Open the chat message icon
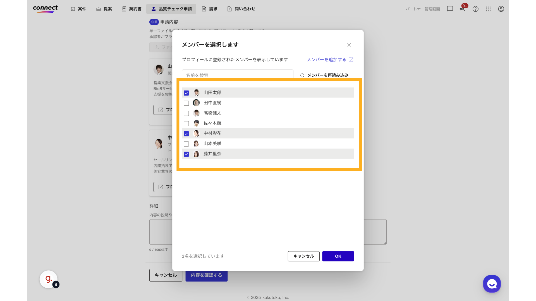Image resolution: width=536 pixels, height=301 pixels. pyautogui.click(x=450, y=9)
